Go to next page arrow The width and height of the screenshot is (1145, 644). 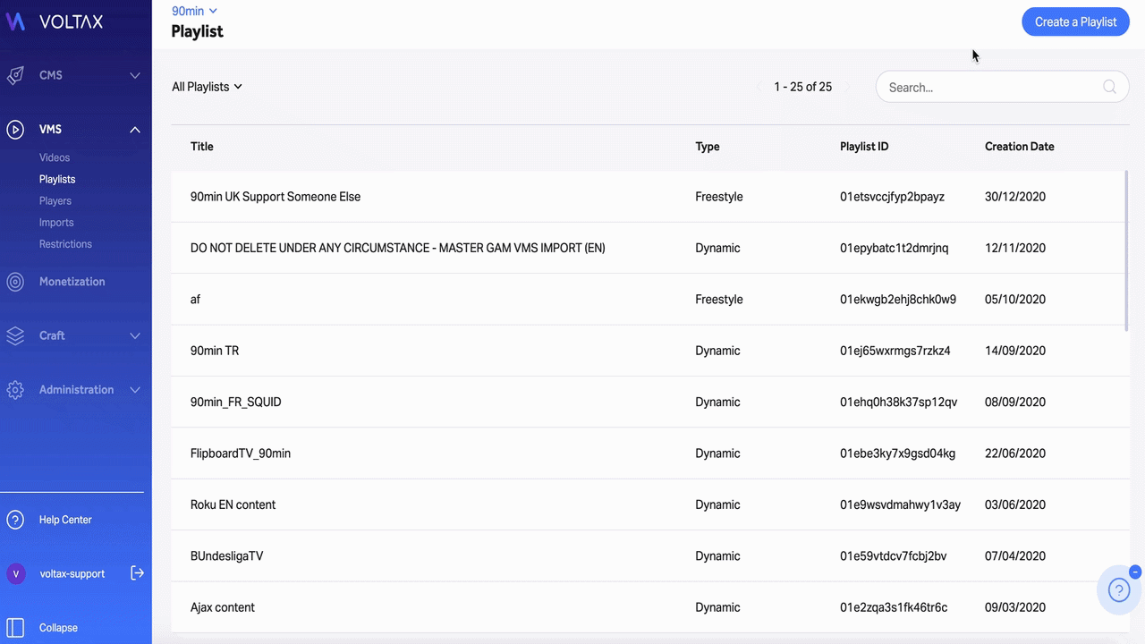pyautogui.click(x=847, y=87)
